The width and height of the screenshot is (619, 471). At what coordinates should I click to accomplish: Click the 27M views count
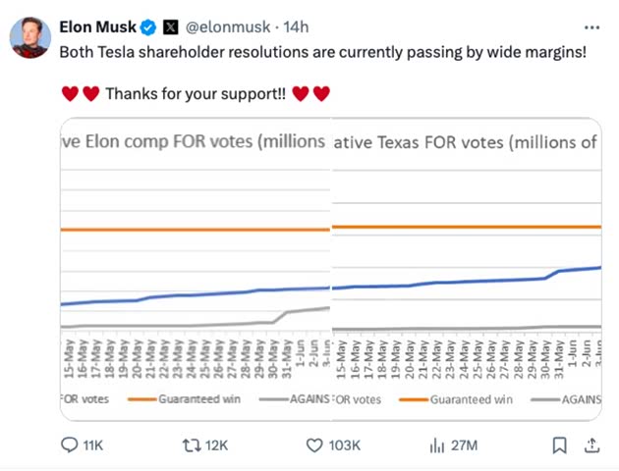tap(464, 445)
